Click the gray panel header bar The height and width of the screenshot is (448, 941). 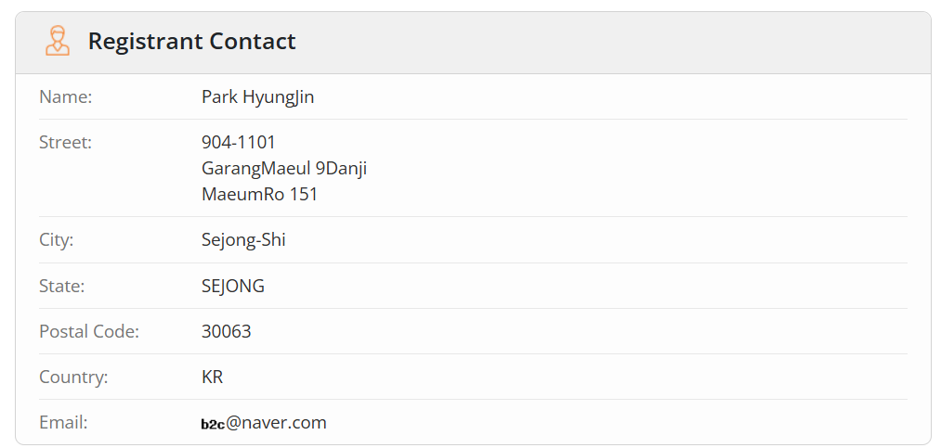tap(473, 43)
